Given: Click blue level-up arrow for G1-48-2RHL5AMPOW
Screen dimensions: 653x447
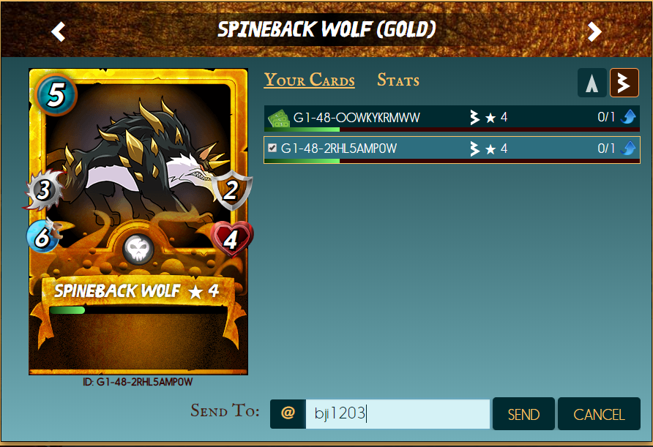Looking at the screenshot, I should coord(628,149).
